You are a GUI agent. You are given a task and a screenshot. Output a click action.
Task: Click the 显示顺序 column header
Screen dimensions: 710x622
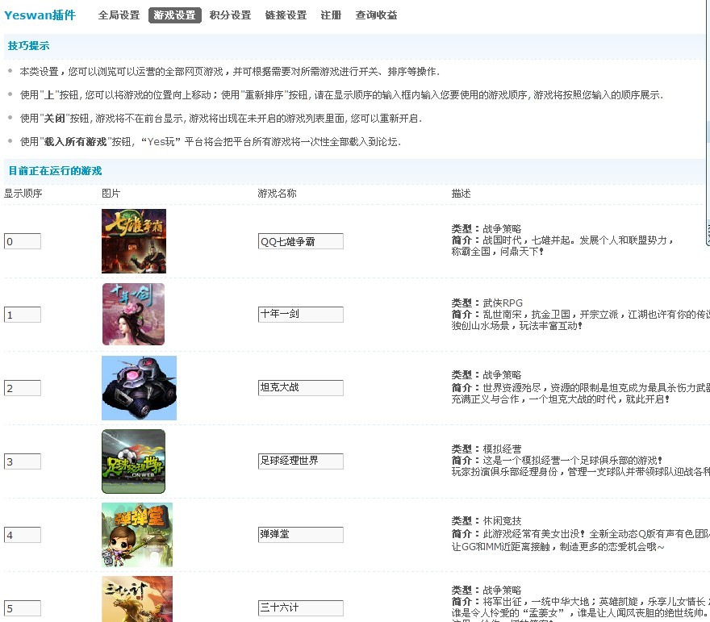pyautogui.click(x=23, y=194)
